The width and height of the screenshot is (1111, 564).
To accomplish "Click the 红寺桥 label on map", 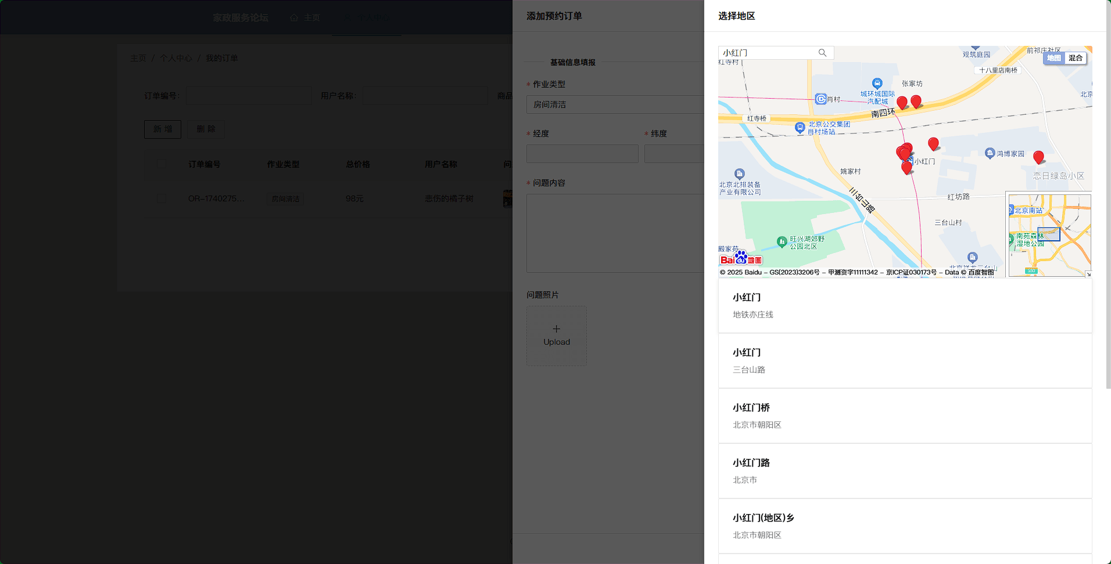I will (757, 118).
